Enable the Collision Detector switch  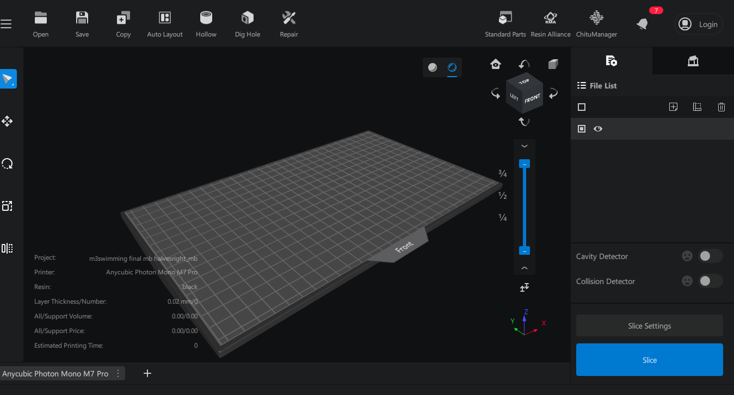[711, 281]
